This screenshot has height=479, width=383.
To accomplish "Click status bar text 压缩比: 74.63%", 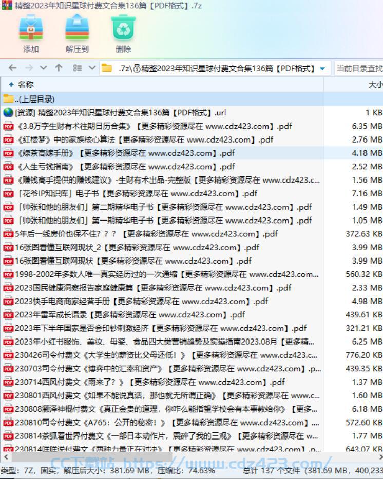I will pyautogui.click(x=186, y=471).
